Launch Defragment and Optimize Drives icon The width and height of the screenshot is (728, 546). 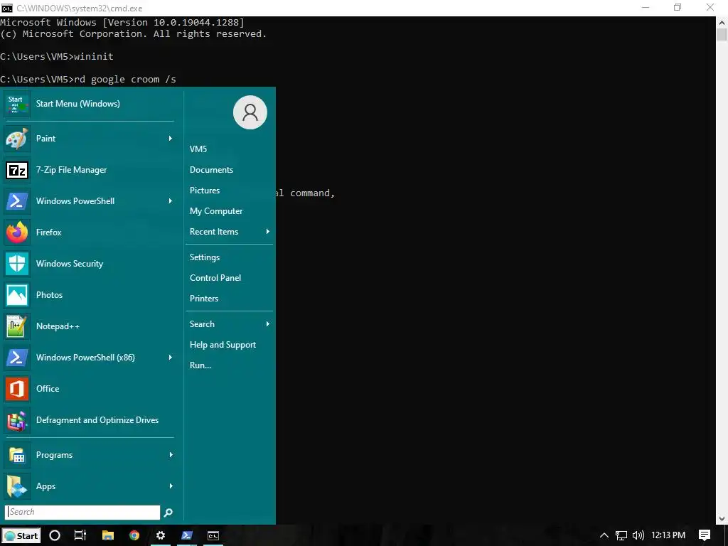pyautogui.click(x=17, y=420)
